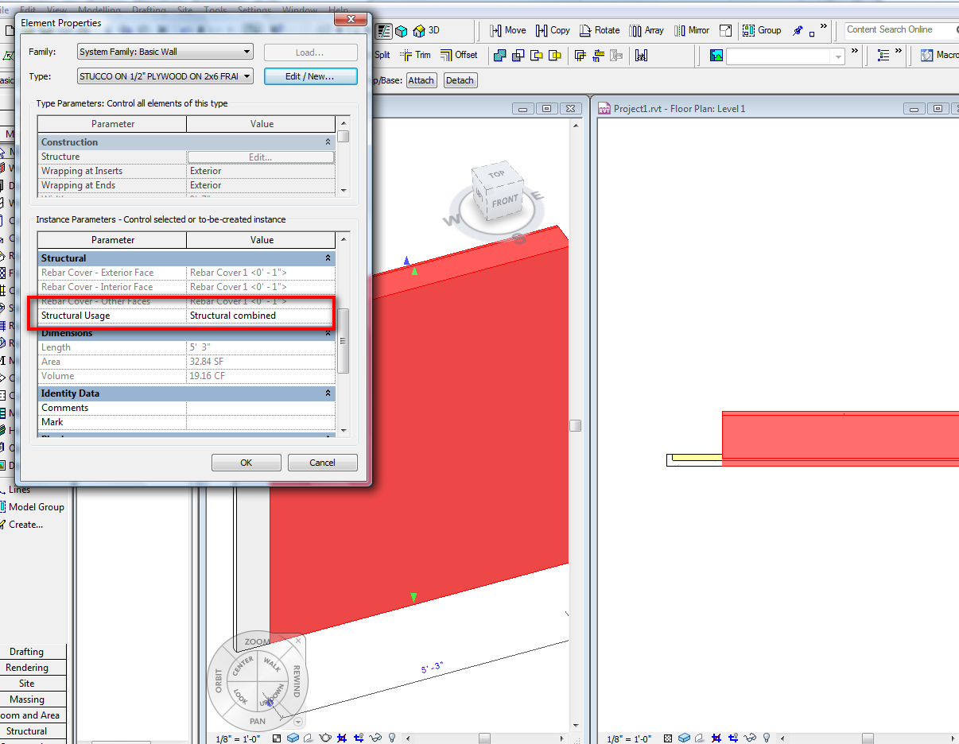Image resolution: width=959 pixels, height=744 pixels.
Task: Click the Move tool in the toolbar
Action: tap(507, 30)
